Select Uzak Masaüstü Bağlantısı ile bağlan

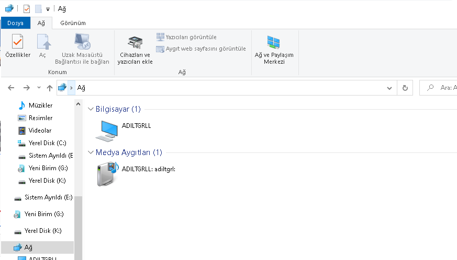pyautogui.click(x=82, y=49)
